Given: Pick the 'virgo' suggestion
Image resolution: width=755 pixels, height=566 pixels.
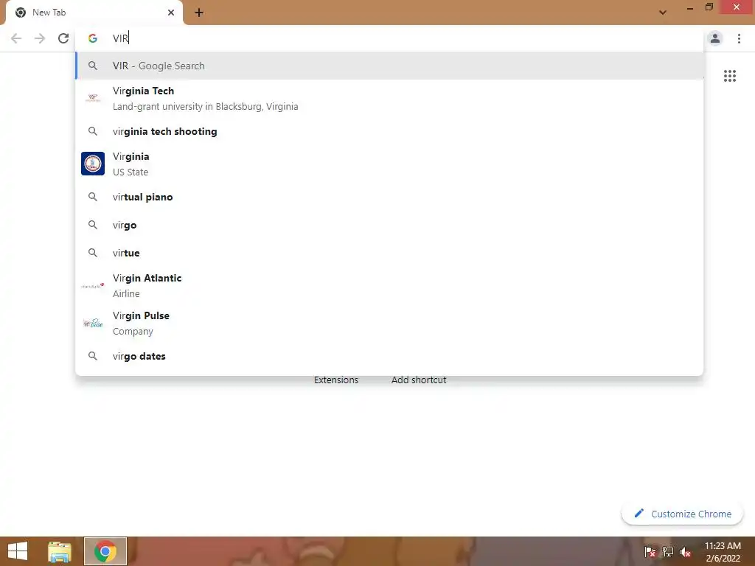Looking at the screenshot, I should point(389,225).
